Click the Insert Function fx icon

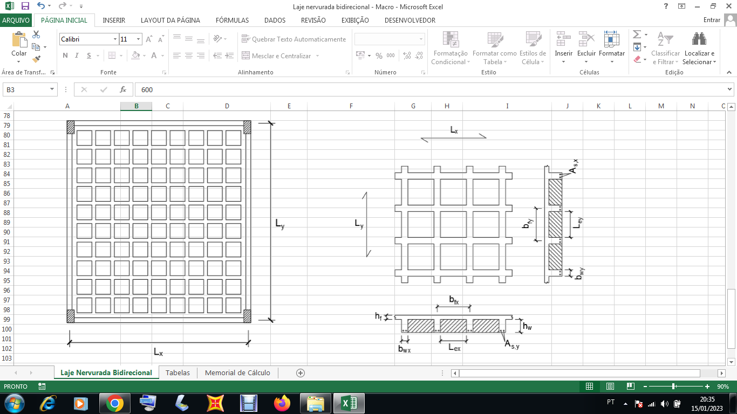[x=123, y=89]
